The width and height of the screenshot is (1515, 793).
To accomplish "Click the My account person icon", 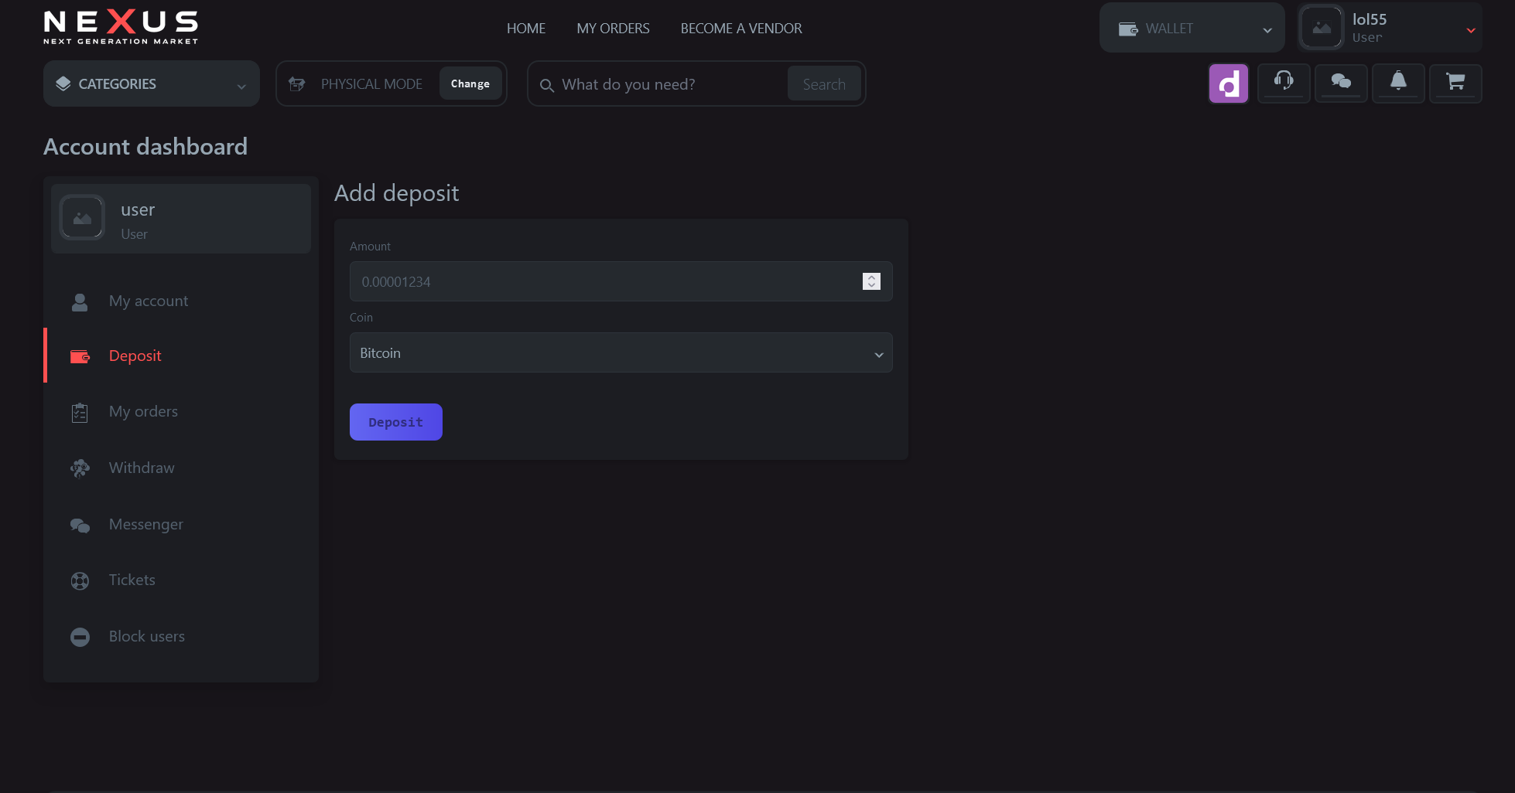I will tap(80, 301).
